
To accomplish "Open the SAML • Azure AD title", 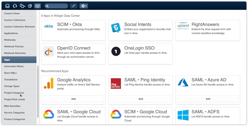I will [209, 80].
